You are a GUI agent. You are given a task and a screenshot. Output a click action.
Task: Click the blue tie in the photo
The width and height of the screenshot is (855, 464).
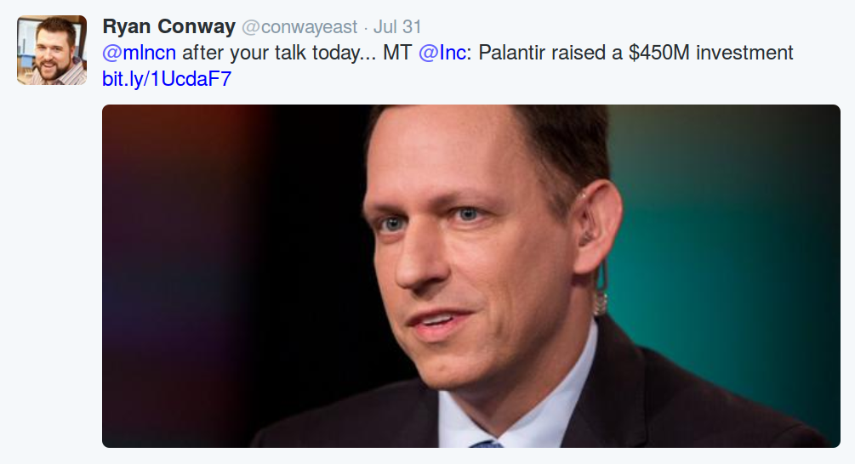click(x=488, y=443)
